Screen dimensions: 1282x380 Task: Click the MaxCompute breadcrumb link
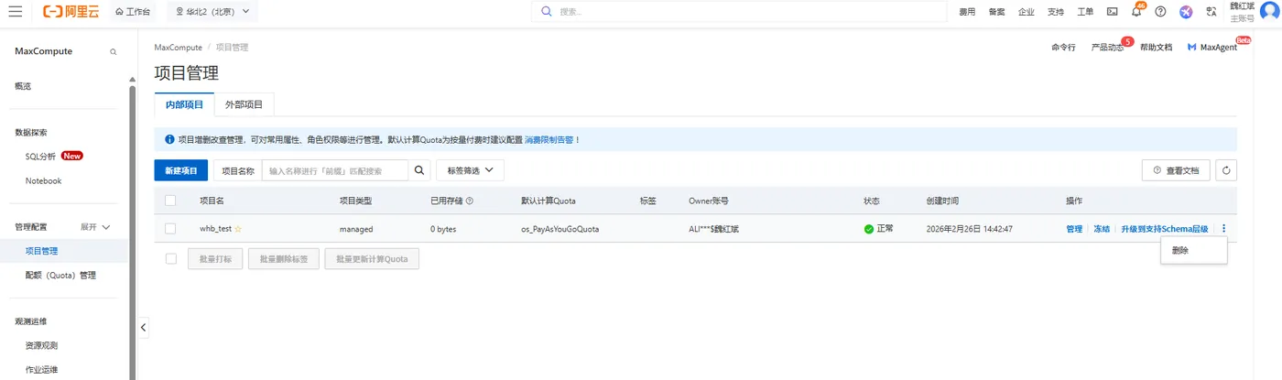178,47
